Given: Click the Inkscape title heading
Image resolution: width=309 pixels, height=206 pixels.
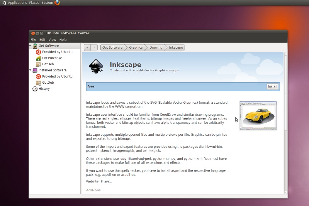Looking at the screenshot, I should pos(125,65).
